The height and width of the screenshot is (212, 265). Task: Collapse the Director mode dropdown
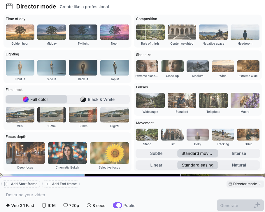pyautogui.click(x=245, y=184)
